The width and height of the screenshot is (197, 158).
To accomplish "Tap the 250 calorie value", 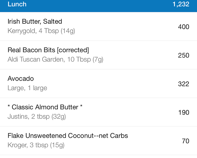I will coord(183,55).
